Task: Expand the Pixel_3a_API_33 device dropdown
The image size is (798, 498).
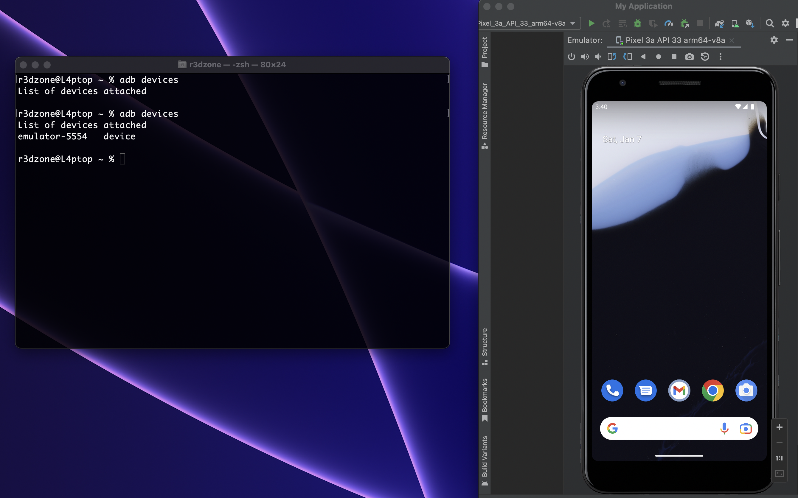Action: (573, 24)
